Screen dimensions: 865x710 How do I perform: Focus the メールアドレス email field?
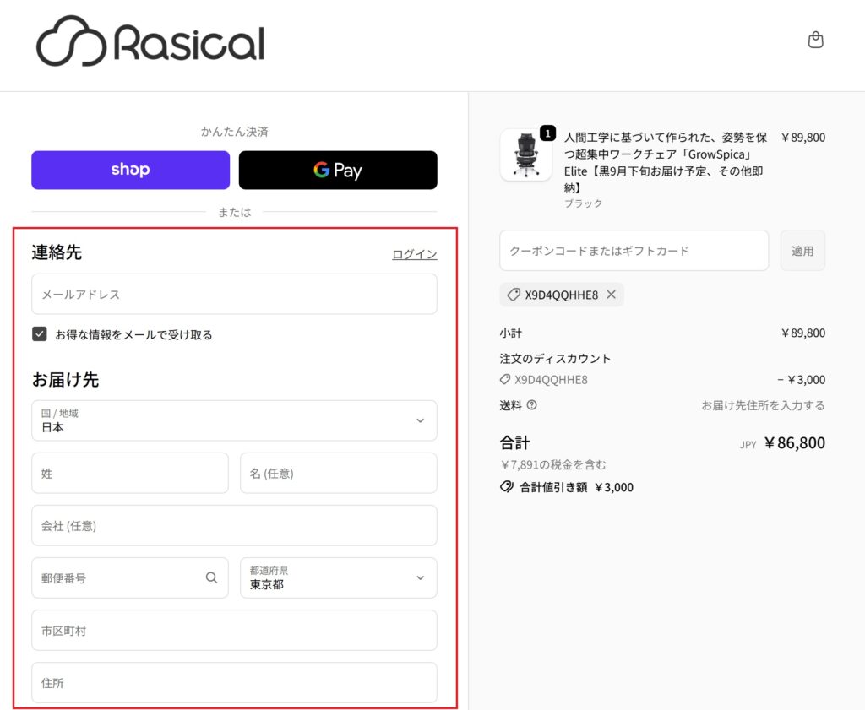(x=234, y=294)
